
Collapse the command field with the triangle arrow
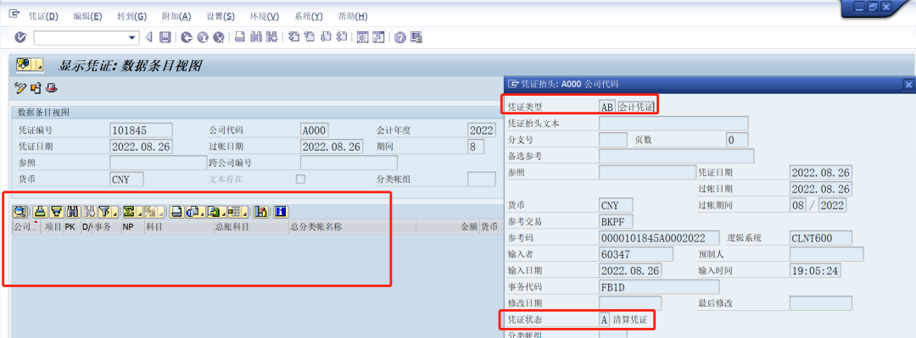tap(148, 37)
